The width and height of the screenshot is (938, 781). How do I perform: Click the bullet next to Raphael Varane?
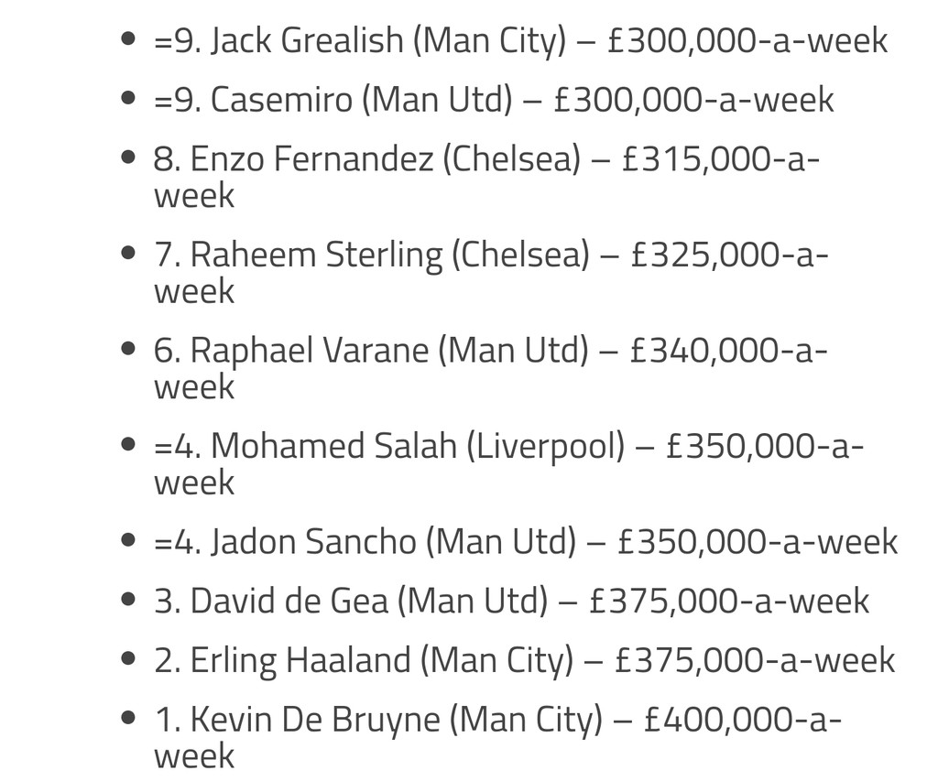pos(129,350)
